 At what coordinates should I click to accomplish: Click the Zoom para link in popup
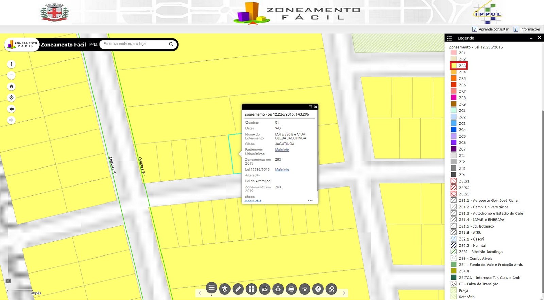pos(253,200)
